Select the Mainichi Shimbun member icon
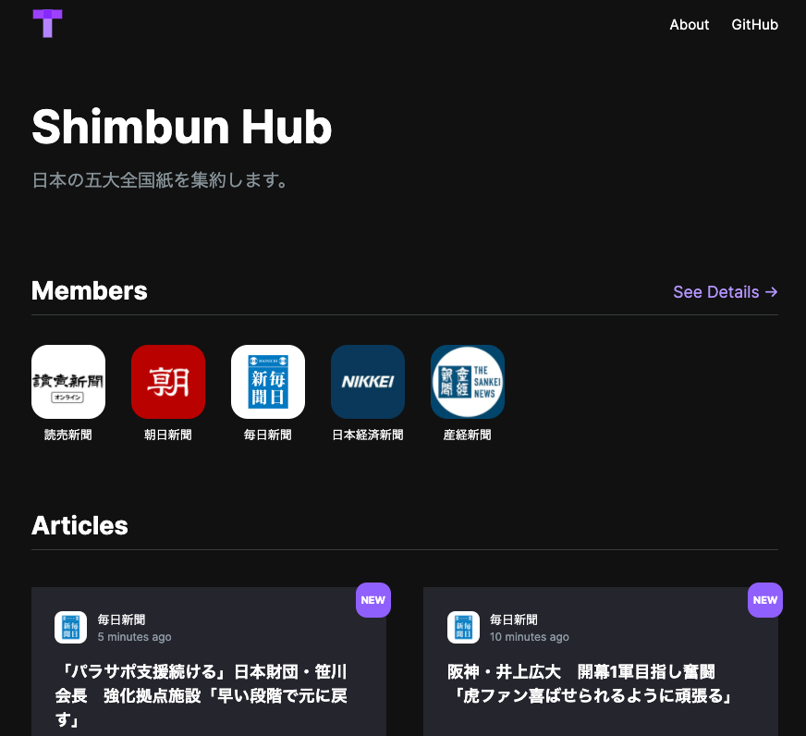Viewport: 806px width, 736px height. click(x=268, y=382)
